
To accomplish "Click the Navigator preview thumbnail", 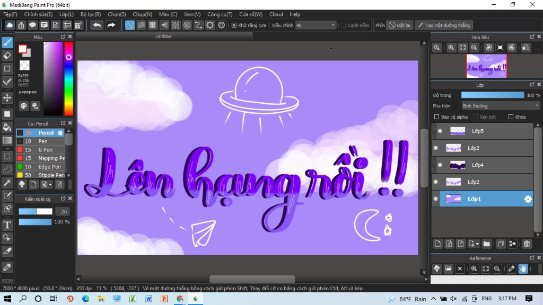I will pyautogui.click(x=486, y=66).
